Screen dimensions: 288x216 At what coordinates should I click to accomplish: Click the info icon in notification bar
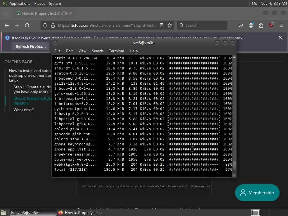tap(7, 38)
